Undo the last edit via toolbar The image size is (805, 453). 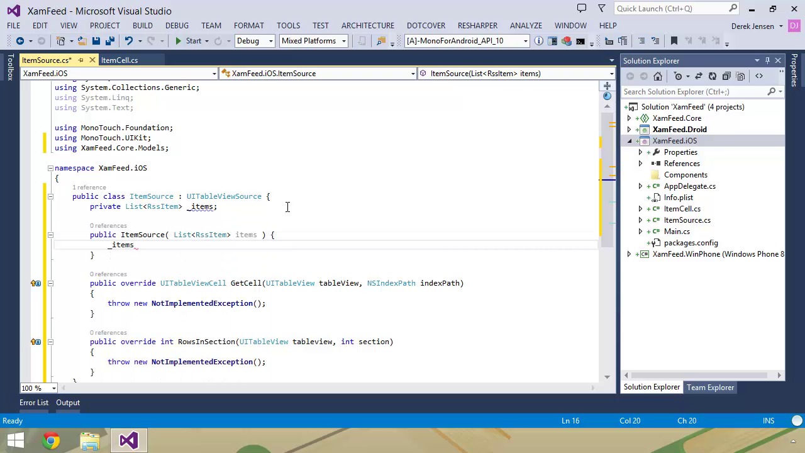pyautogui.click(x=128, y=41)
